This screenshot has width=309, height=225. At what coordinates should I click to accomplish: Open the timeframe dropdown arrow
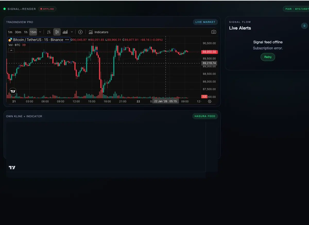(40, 32)
